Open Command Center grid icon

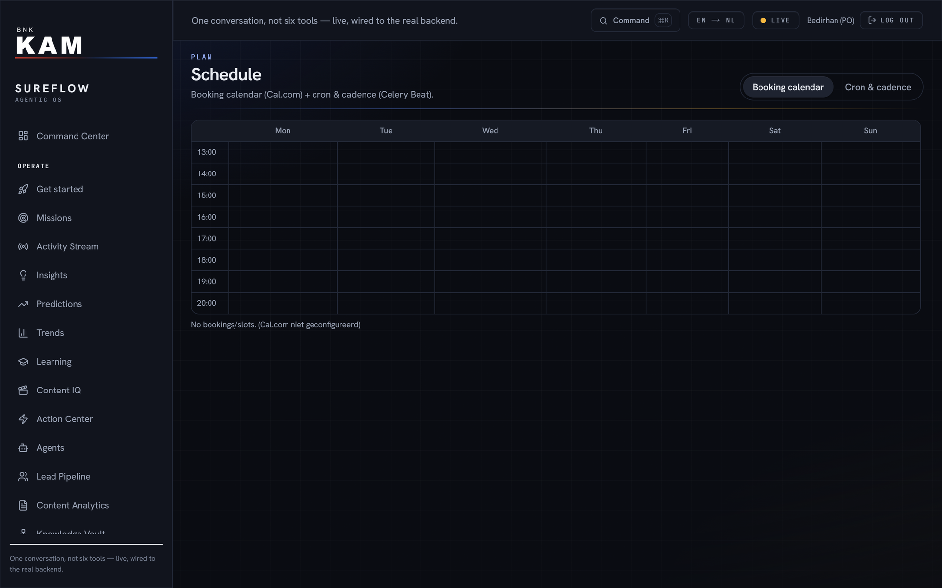click(x=23, y=136)
